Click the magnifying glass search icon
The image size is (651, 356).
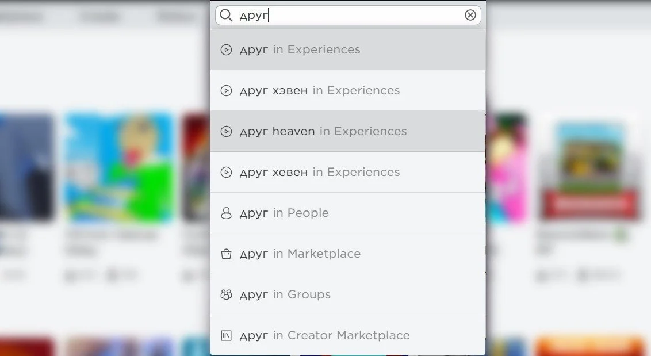[x=226, y=16]
